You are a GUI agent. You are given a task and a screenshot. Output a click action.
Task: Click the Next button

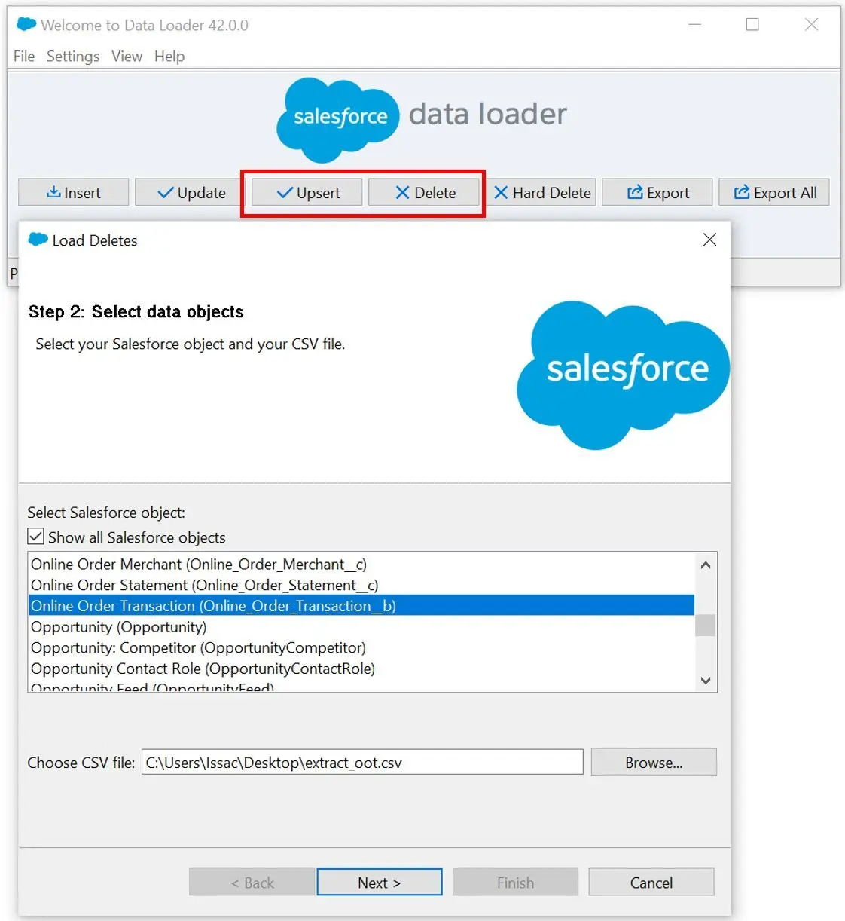(380, 883)
